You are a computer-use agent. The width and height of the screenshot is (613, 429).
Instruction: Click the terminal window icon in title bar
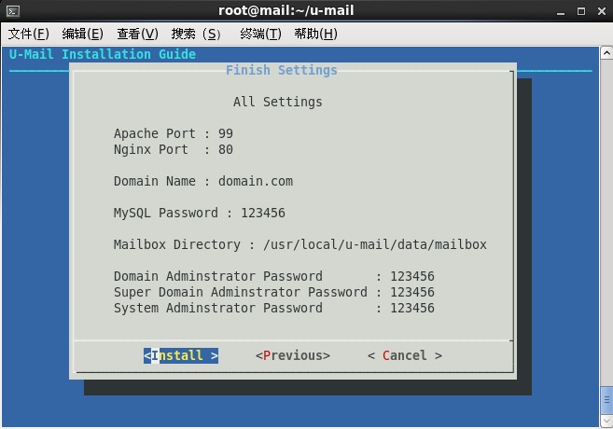[x=12, y=11]
